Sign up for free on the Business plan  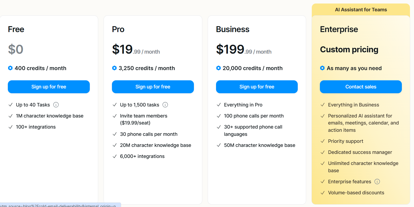click(x=256, y=87)
